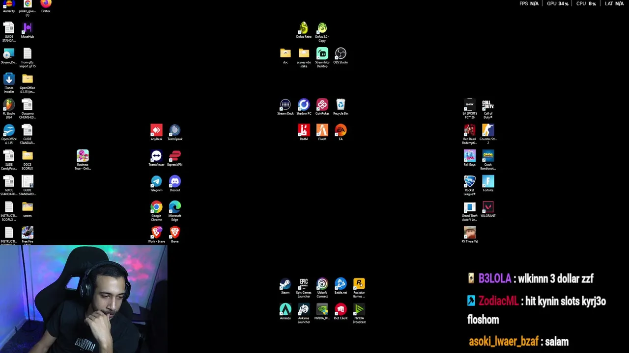Screen dimensions: 629x353
Task: Launch Fortnite desktop icon
Action: pyautogui.click(x=488, y=183)
